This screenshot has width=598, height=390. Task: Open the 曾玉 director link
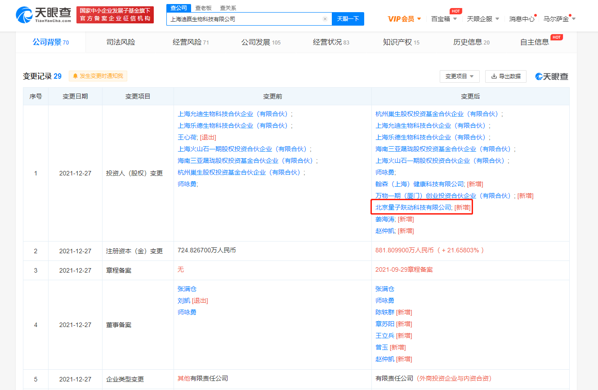click(382, 347)
